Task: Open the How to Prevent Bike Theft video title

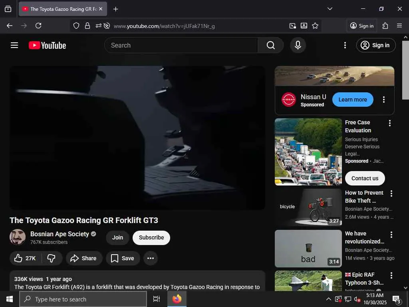Action: [364, 197]
